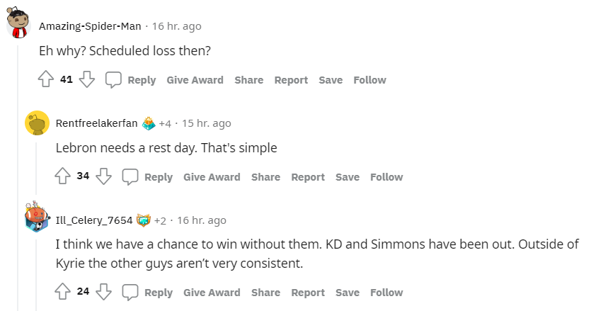Follow Ill_Celery_7654's comment thread
Screen dimensions: 591x311
[386, 293]
